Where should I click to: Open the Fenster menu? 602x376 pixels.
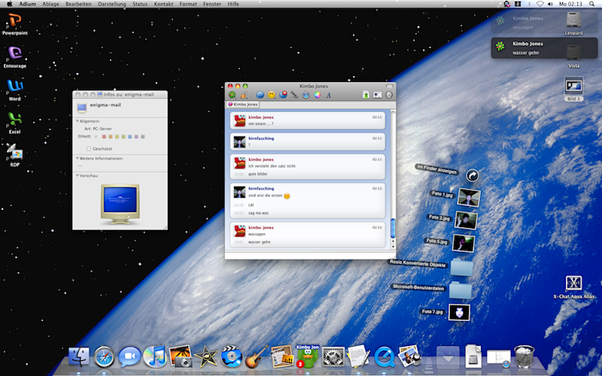pos(212,4)
